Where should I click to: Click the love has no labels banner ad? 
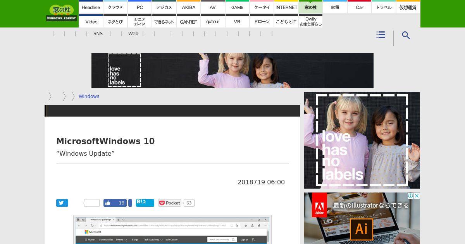(x=232, y=70)
